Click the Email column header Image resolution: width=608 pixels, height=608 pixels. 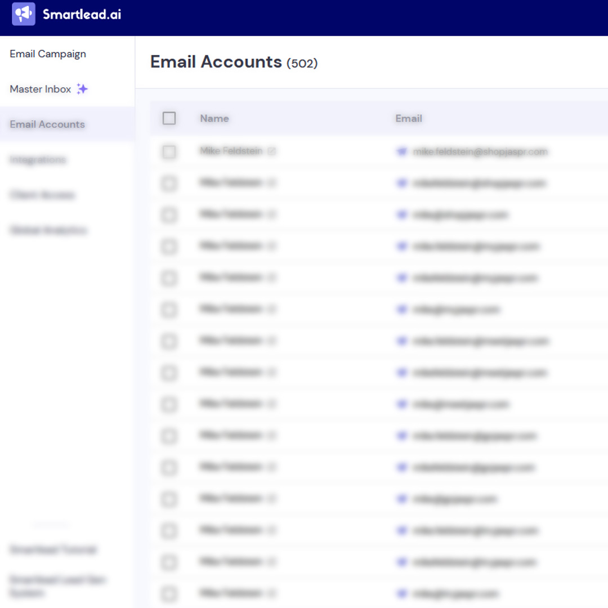(x=409, y=118)
